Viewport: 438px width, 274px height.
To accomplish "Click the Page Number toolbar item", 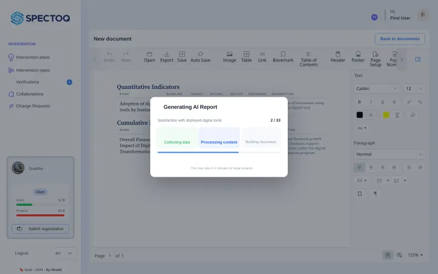I will pos(392,58).
